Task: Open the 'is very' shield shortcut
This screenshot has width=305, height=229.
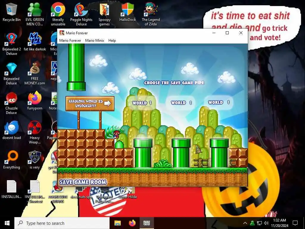Action: [x=35, y=160]
